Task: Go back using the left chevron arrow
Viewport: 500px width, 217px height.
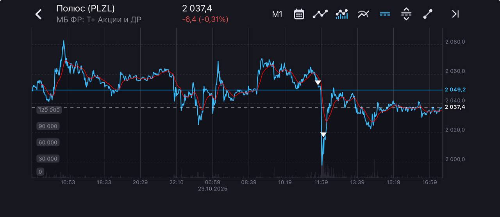Action: tap(38, 14)
